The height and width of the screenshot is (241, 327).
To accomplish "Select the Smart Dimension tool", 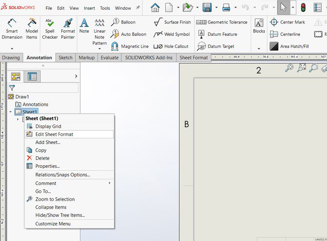I will pyautogui.click(x=12, y=29).
